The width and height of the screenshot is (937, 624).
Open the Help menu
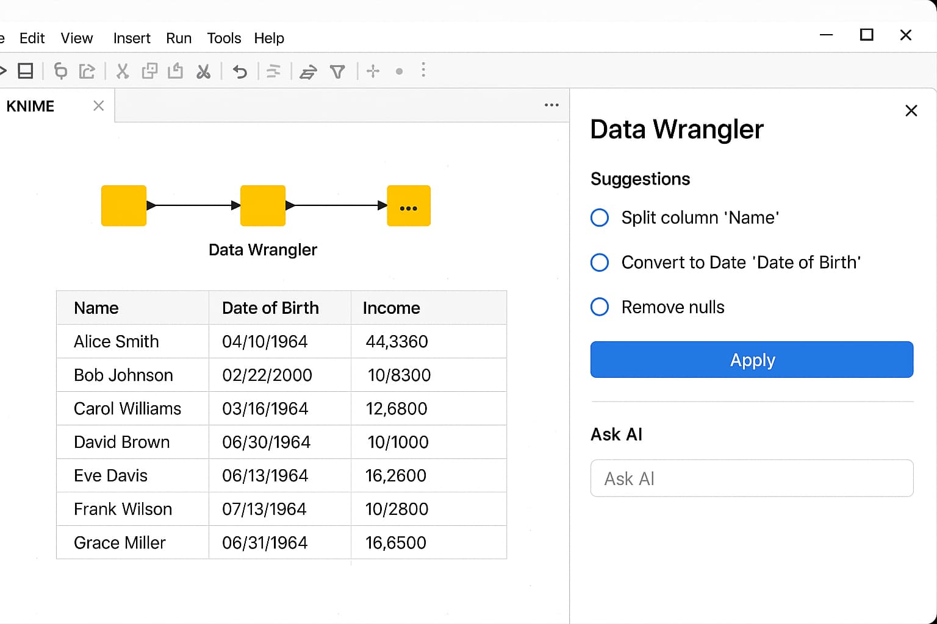pos(269,38)
